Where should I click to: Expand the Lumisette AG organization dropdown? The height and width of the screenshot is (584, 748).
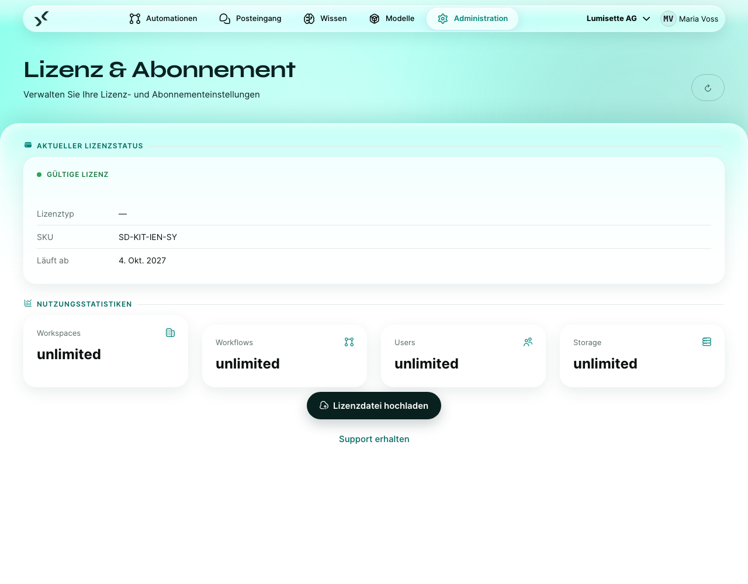point(618,19)
